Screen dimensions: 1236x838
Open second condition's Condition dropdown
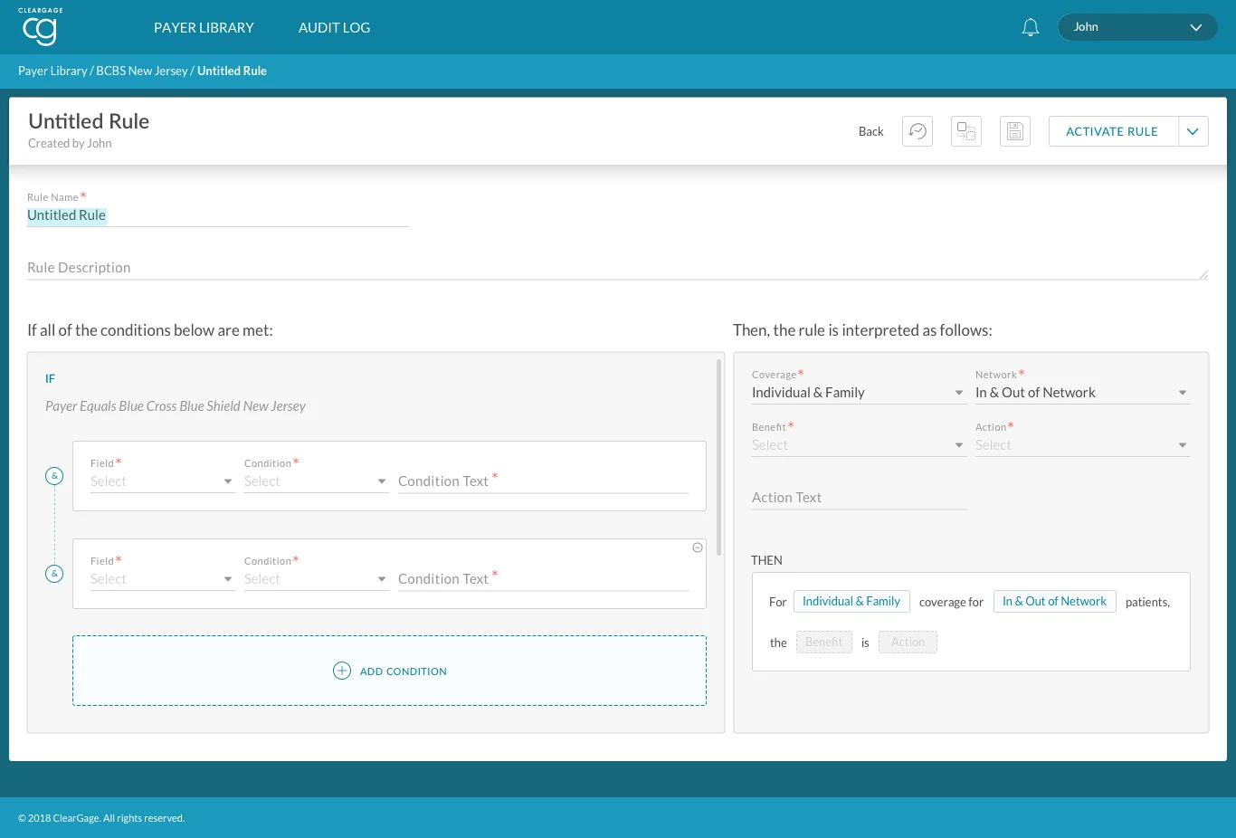[x=317, y=579]
